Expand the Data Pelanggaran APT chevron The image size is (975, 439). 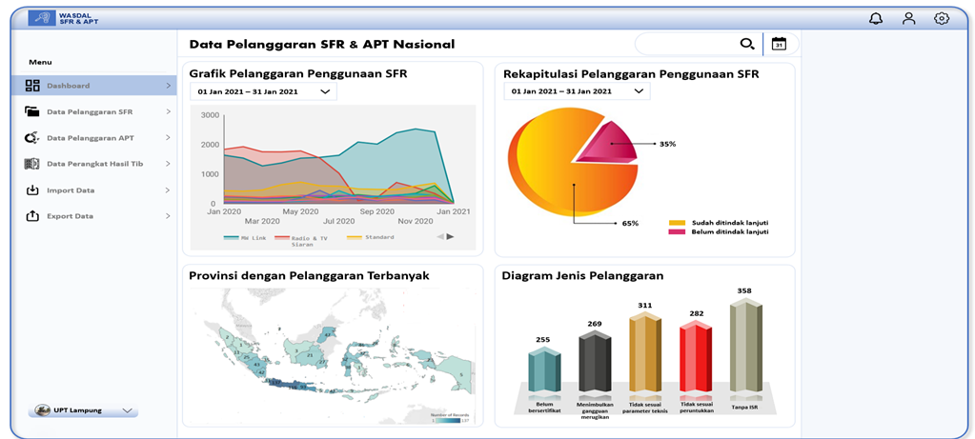168,138
